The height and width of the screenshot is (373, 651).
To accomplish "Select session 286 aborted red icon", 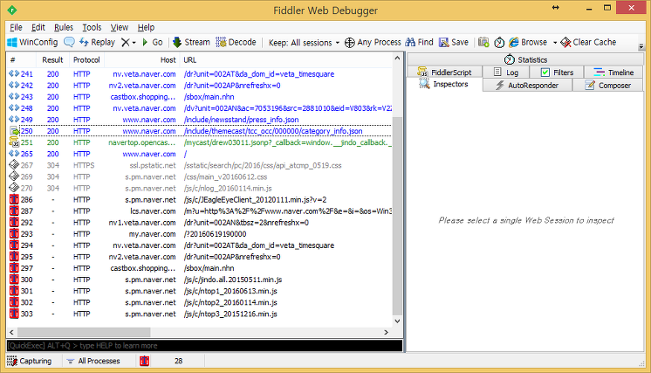I will coord(14,200).
